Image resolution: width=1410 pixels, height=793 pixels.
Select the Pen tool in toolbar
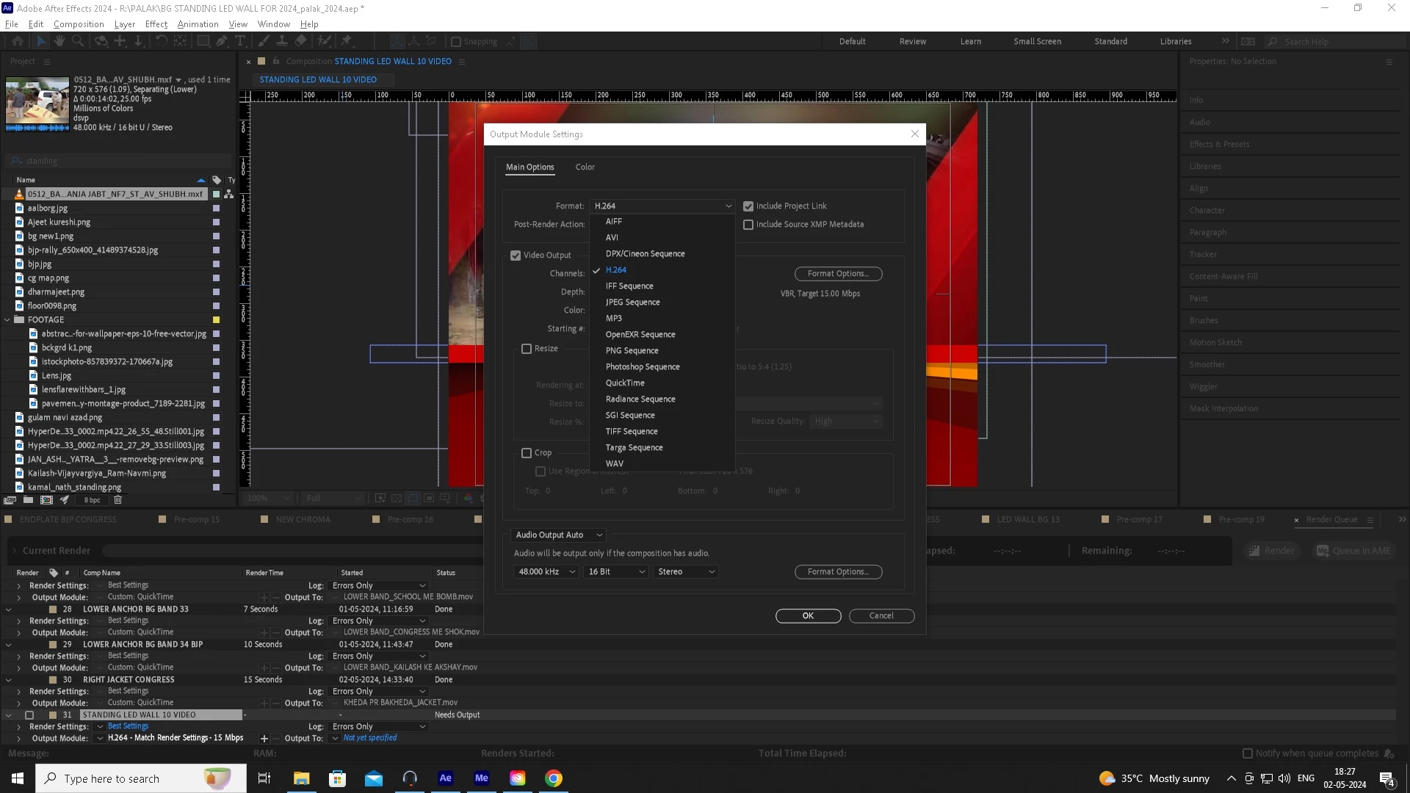coord(221,41)
